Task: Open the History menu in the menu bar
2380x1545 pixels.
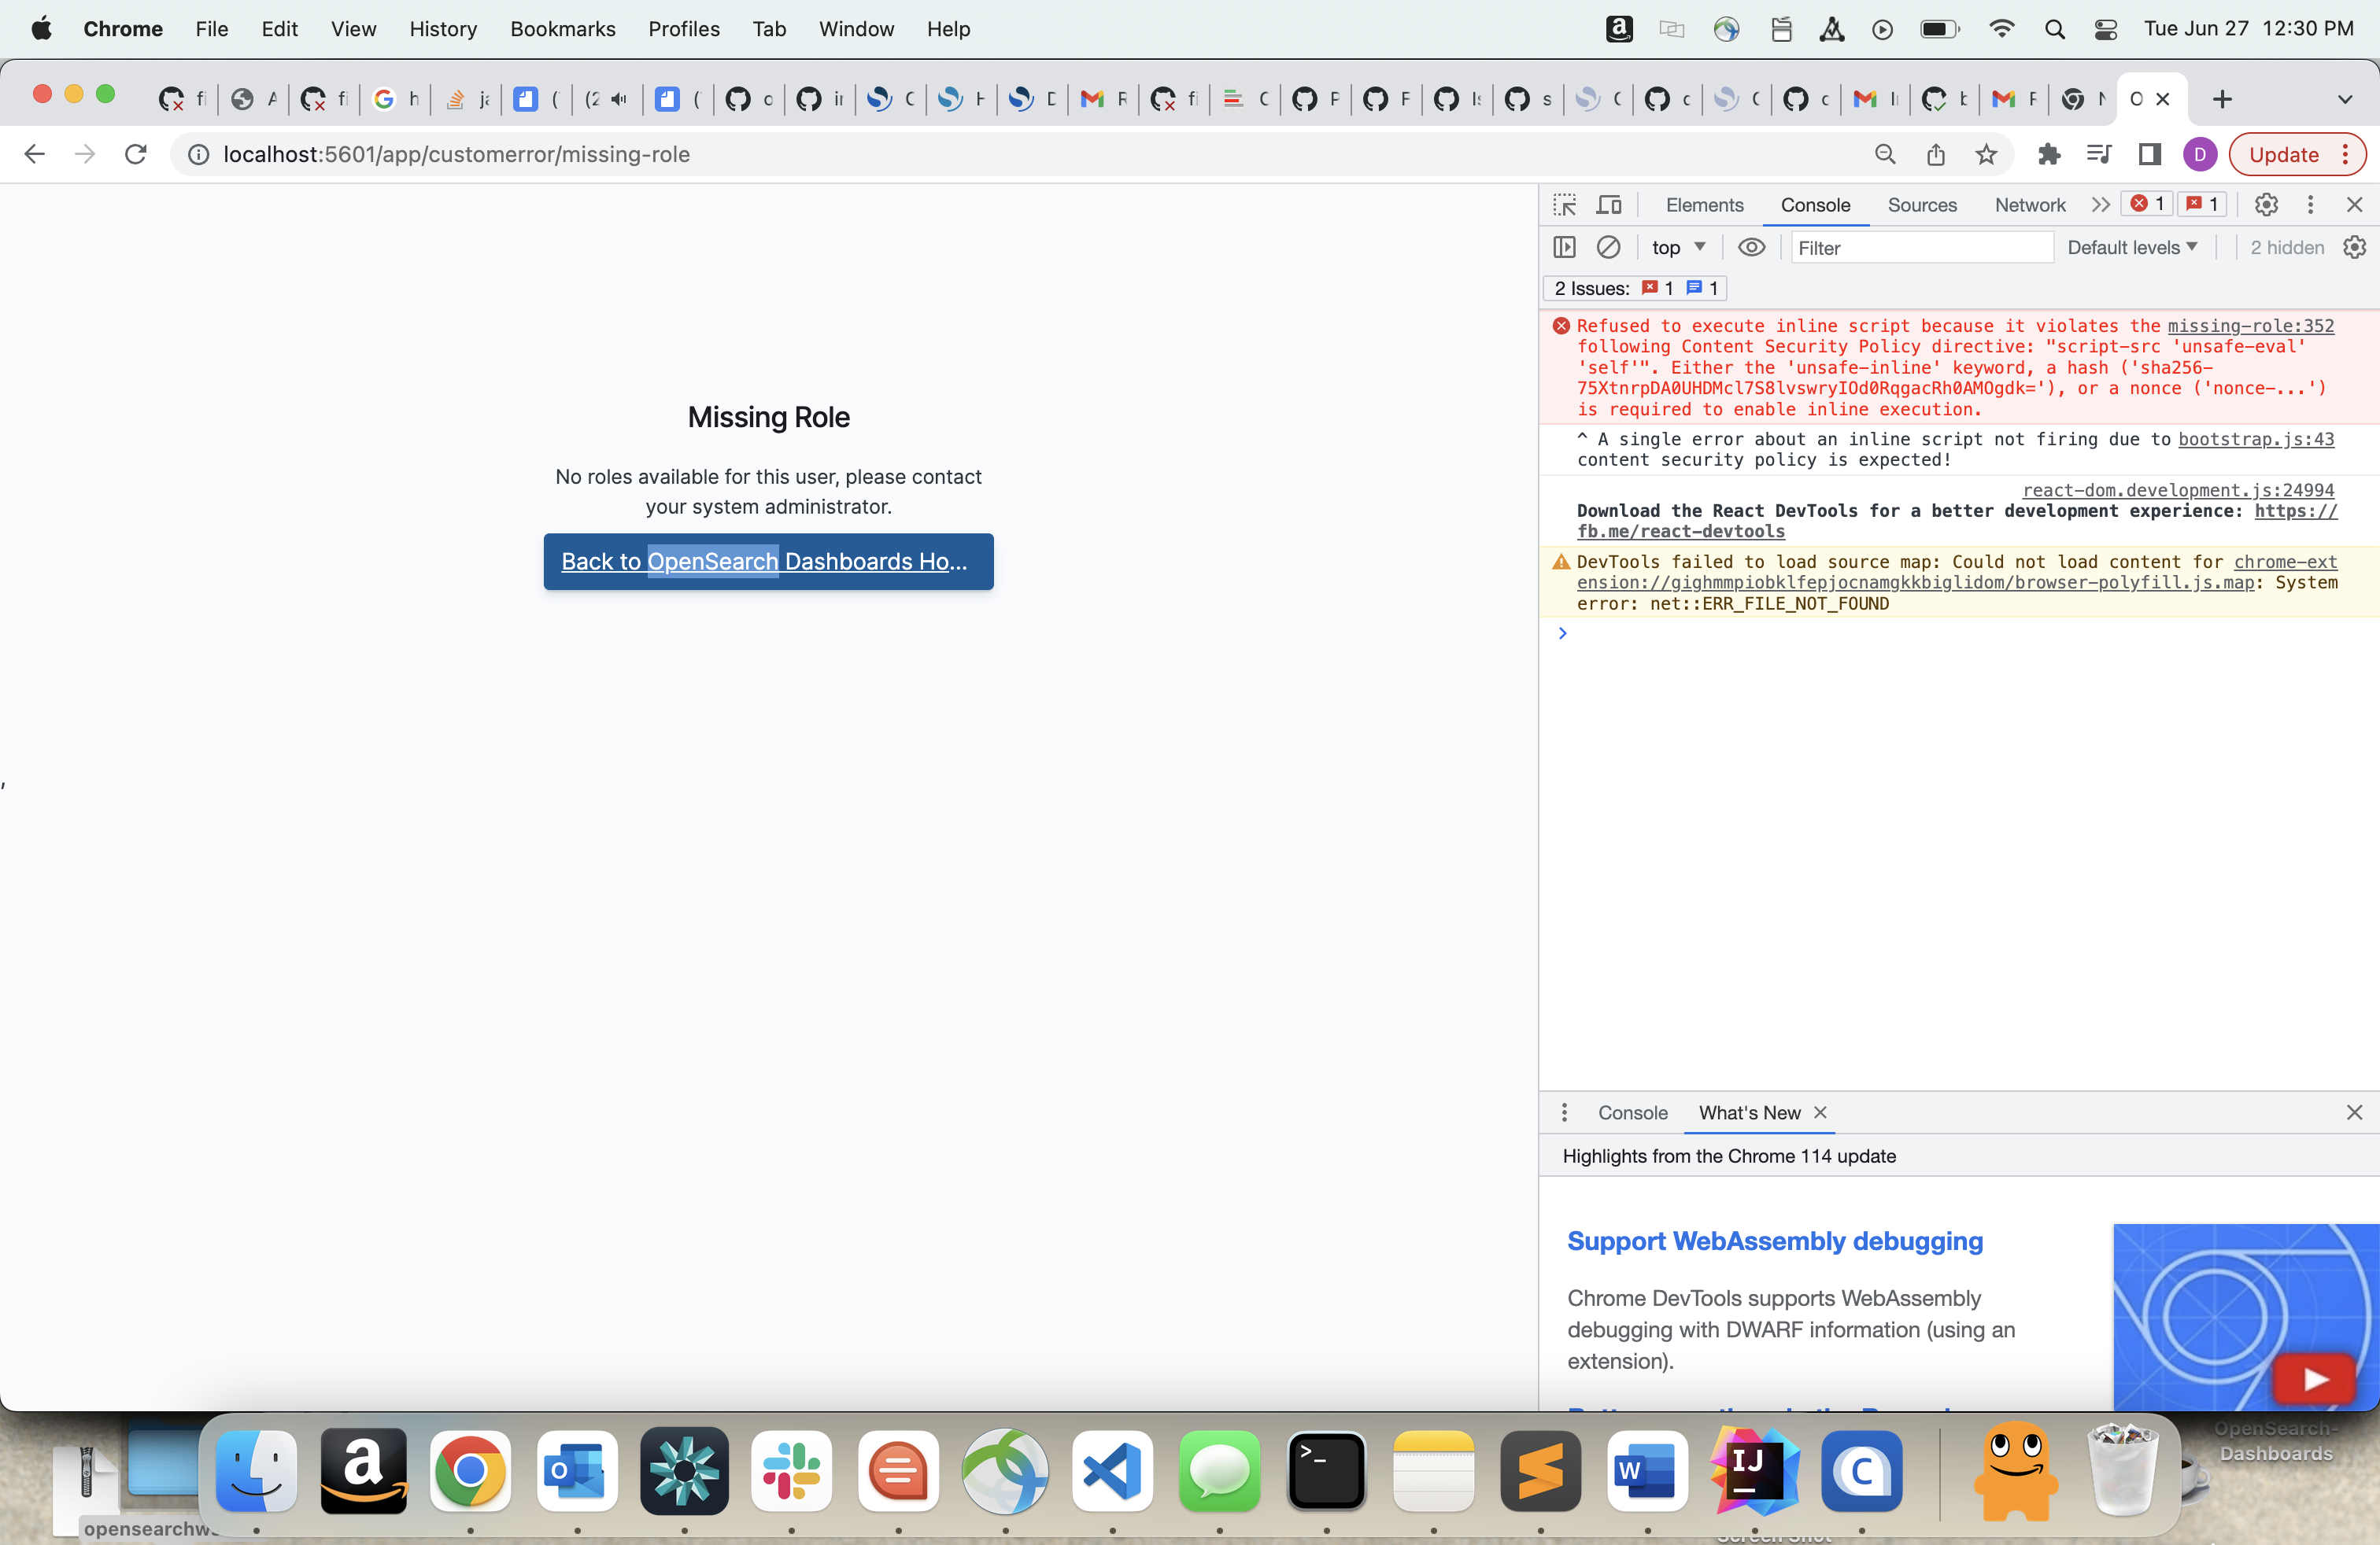Action: [x=443, y=29]
